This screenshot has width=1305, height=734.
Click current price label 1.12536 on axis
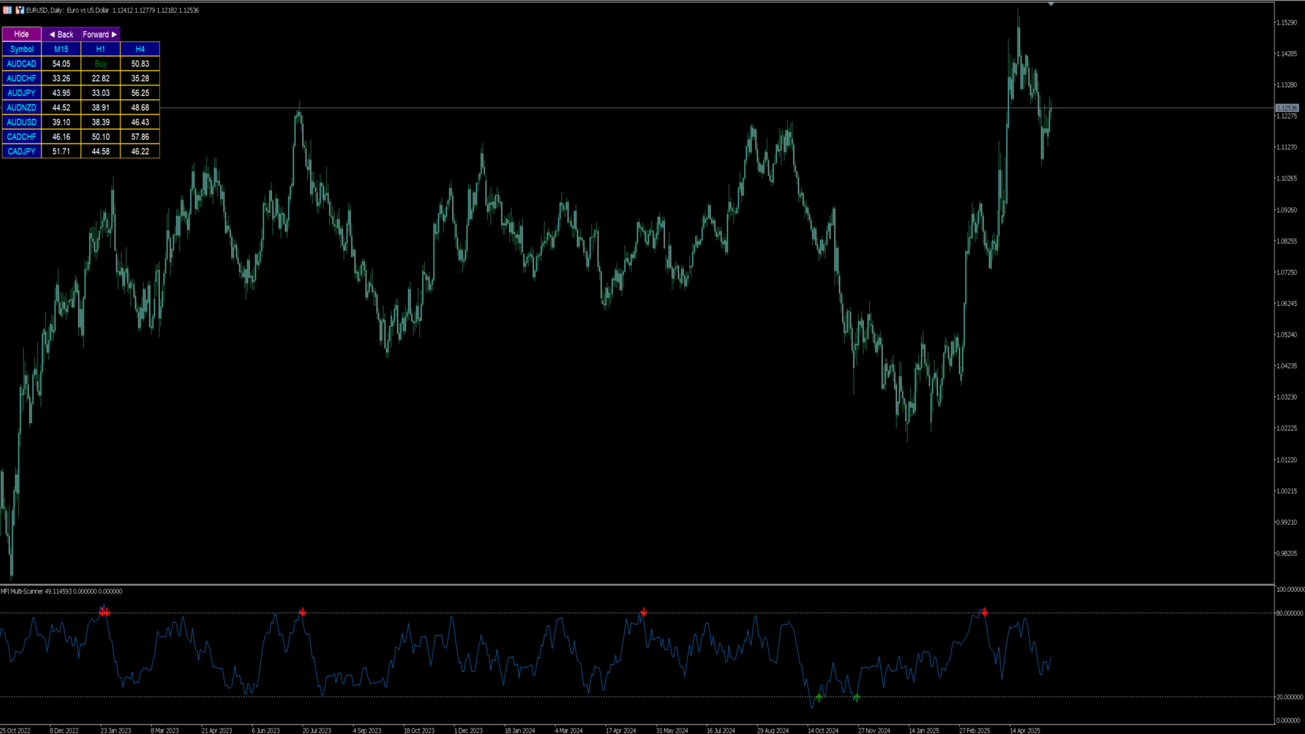(1287, 108)
